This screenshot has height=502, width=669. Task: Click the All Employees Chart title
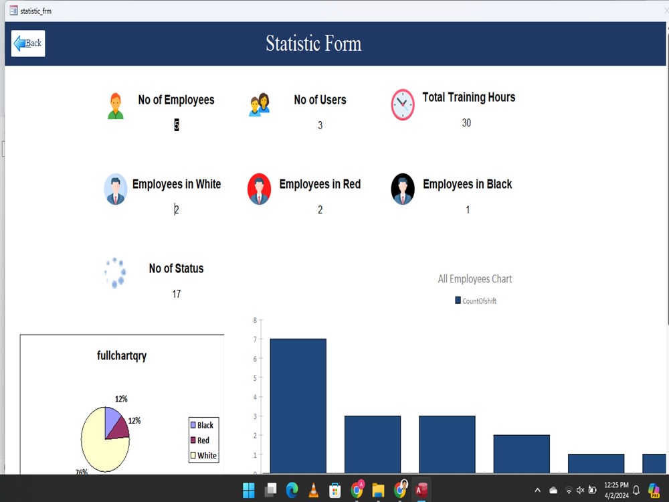(475, 279)
